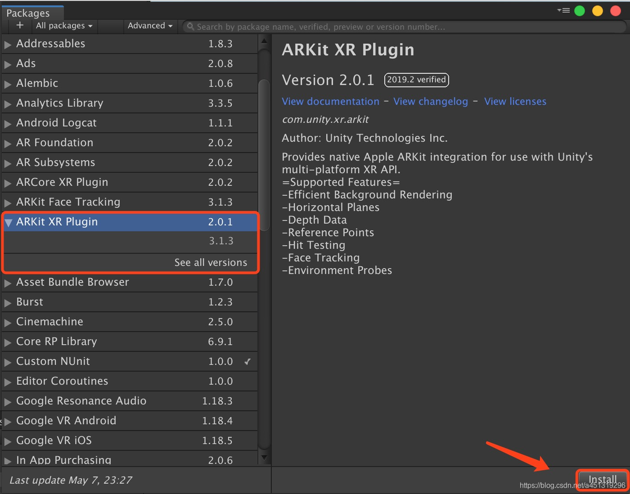Expand the Alembic package arrow

click(8, 84)
